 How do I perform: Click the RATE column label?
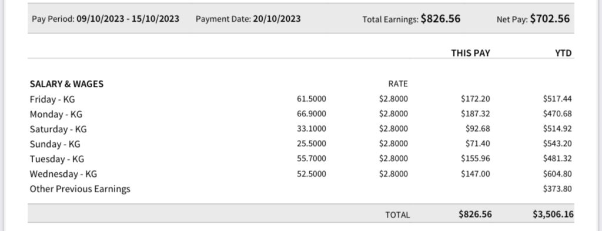pyautogui.click(x=398, y=83)
